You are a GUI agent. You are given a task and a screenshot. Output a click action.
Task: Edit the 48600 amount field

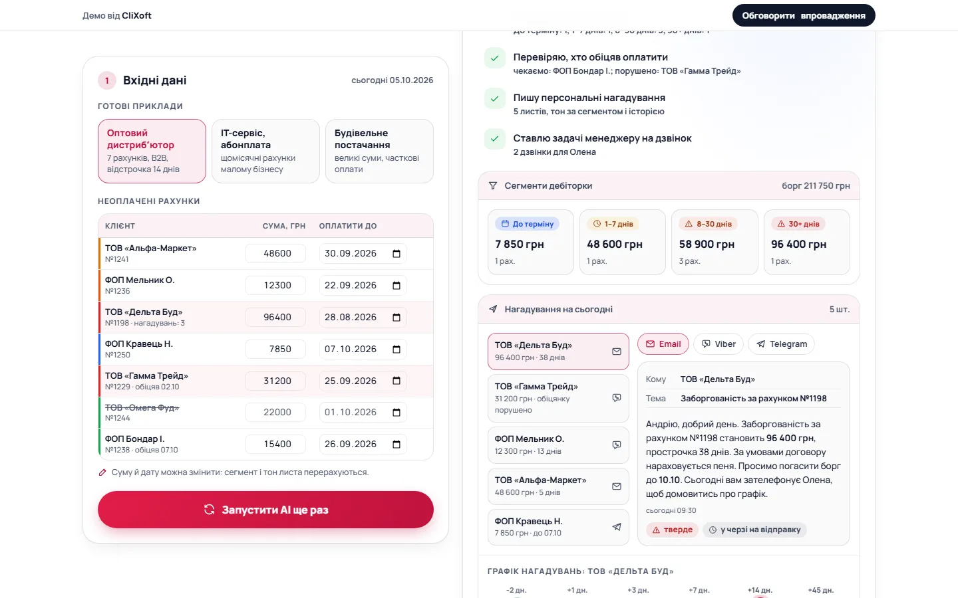[x=275, y=254]
